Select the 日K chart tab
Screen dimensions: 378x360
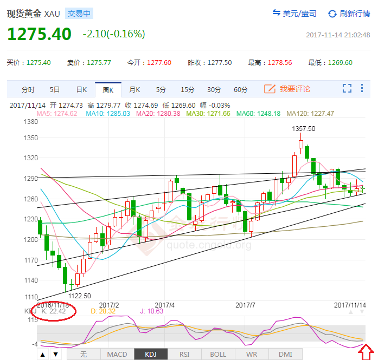[x=81, y=89]
